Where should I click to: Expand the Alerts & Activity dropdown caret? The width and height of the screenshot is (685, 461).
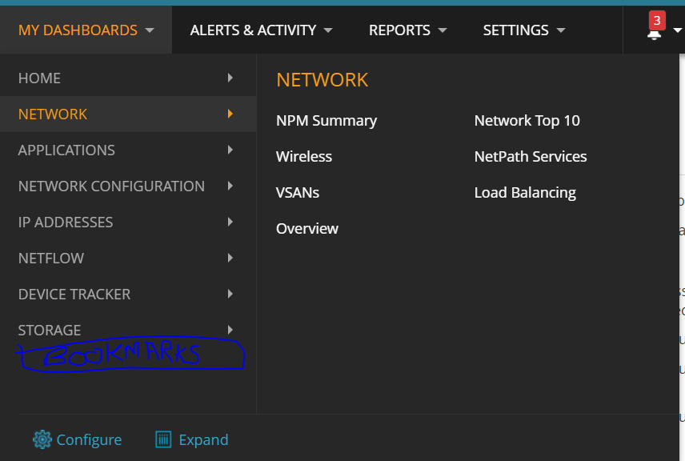328,30
